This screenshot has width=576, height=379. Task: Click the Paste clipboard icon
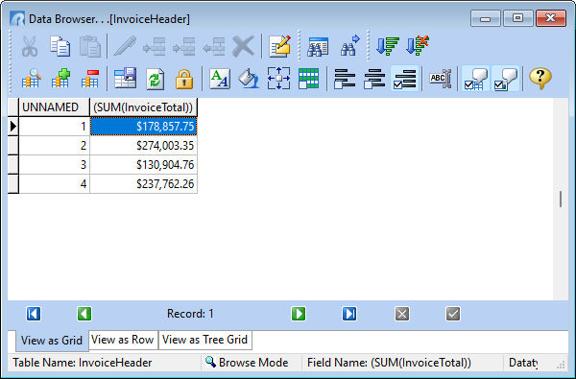pos(90,46)
